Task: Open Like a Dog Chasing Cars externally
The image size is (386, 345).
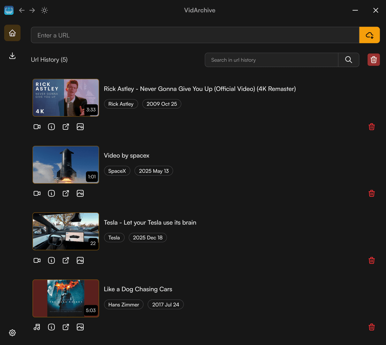Action: pyautogui.click(x=66, y=327)
